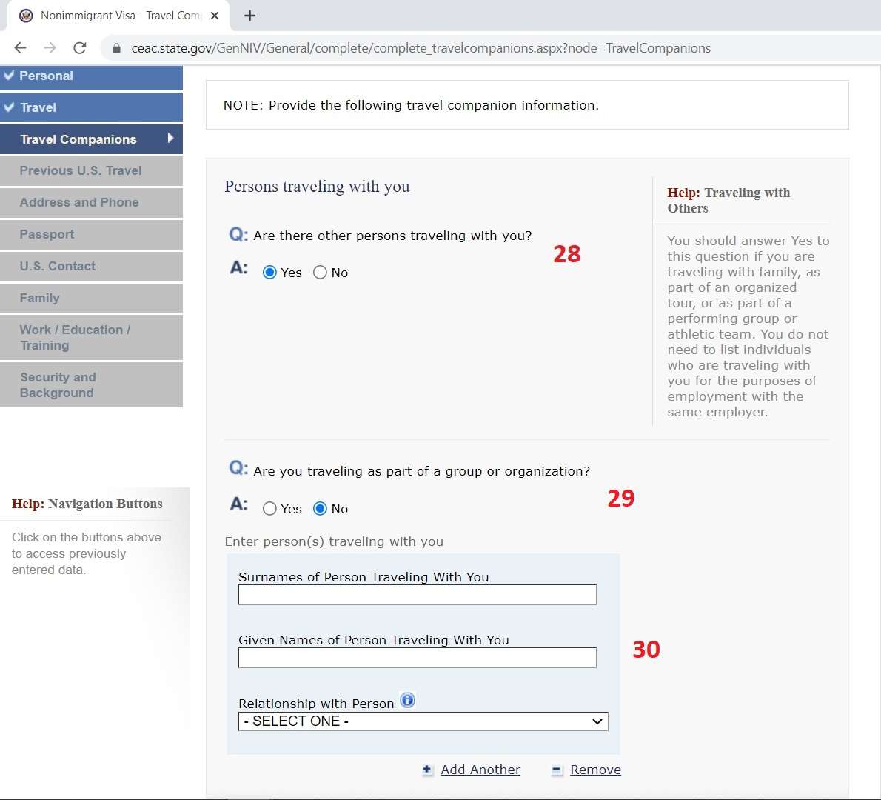Click the 'Help: Traveling with Others' heading

[728, 200]
